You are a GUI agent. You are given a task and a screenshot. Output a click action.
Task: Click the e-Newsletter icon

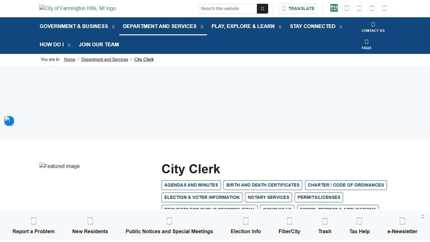pos(402,221)
